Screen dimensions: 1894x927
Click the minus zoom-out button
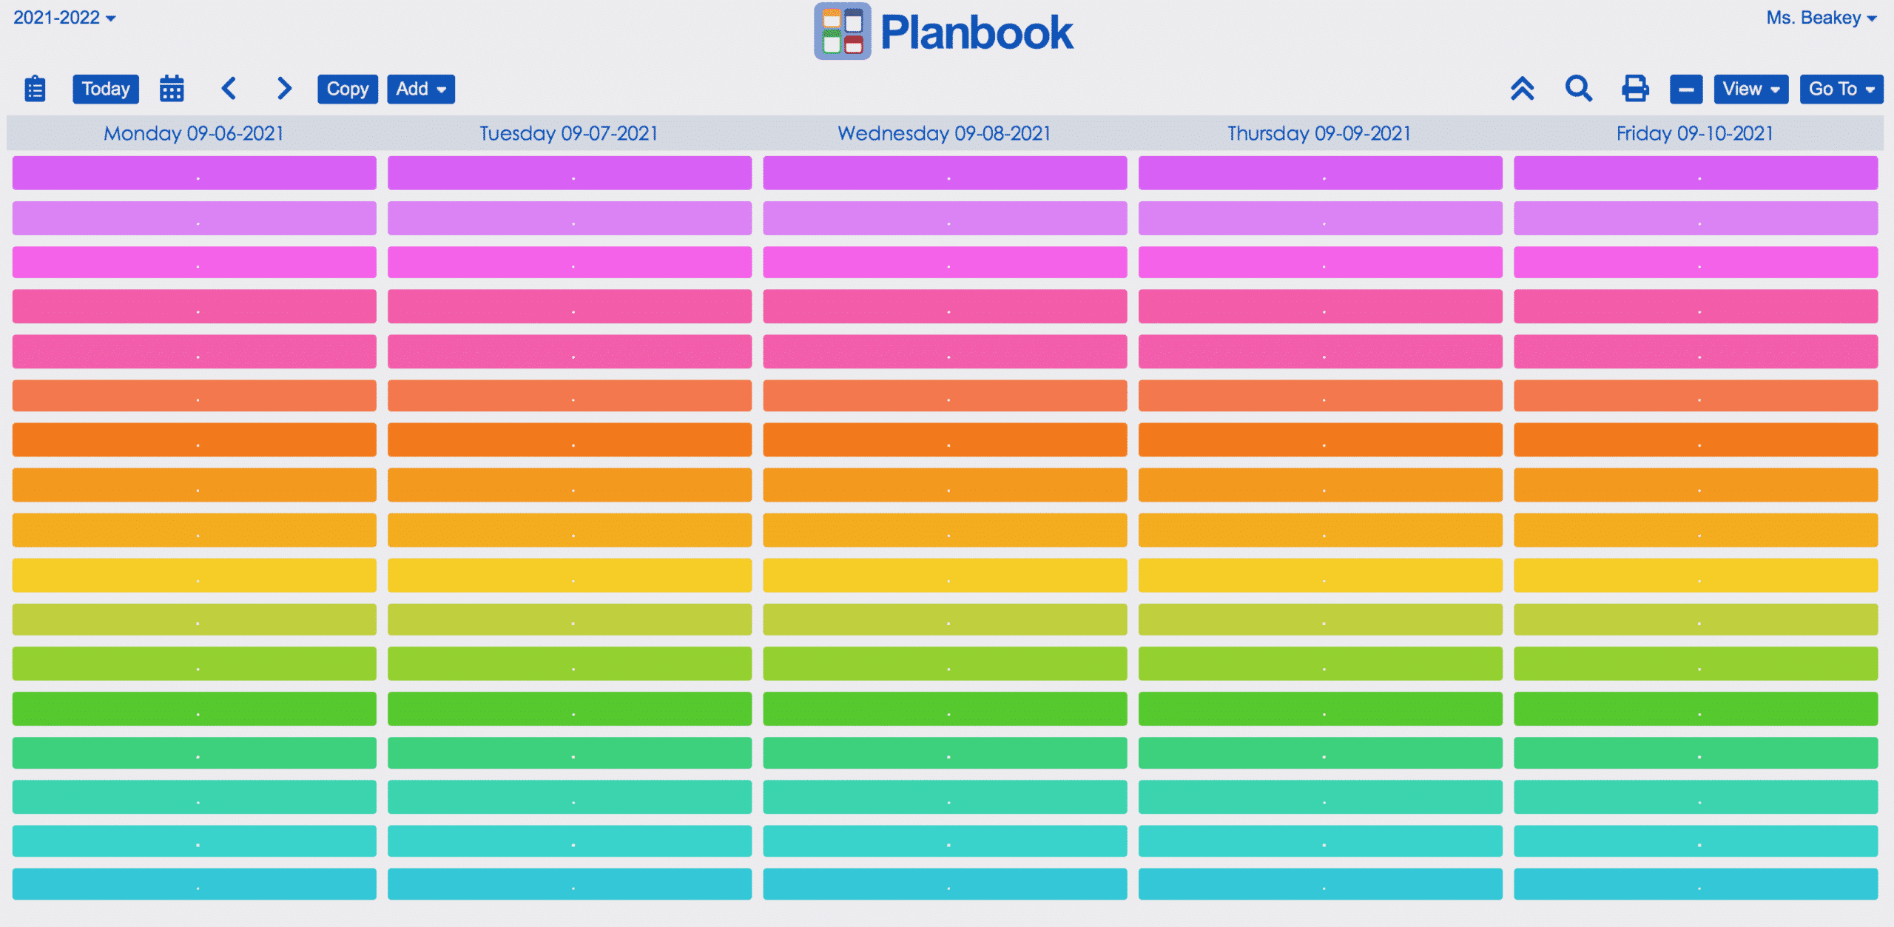click(1686, 90)
